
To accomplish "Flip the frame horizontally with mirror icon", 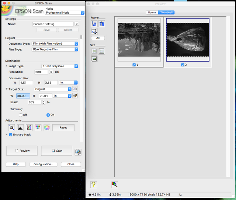I will click(x=102, y=24).
